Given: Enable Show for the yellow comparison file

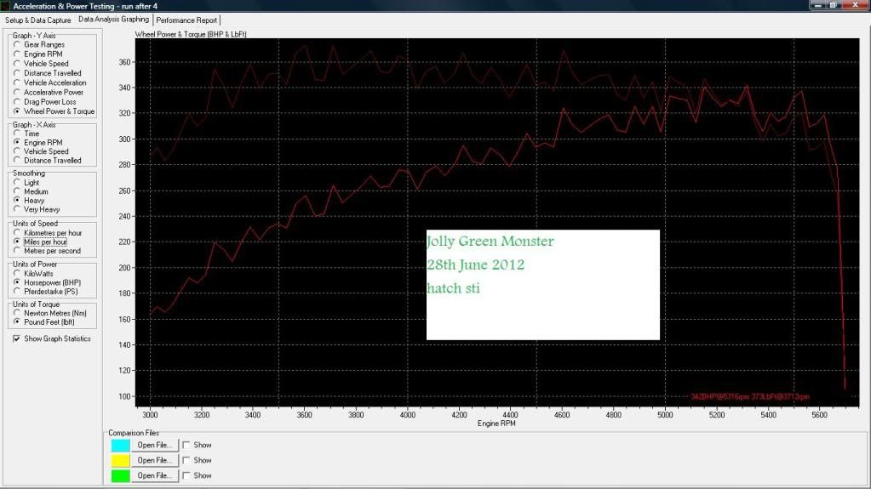Looking at the screenshot, I should tap(186, 460).
